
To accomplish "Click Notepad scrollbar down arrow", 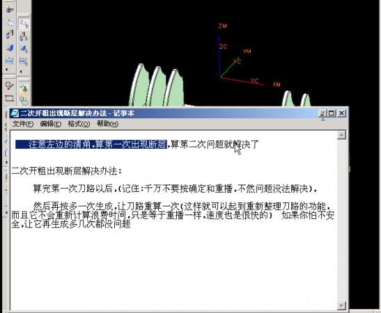I will coord(341,306).
